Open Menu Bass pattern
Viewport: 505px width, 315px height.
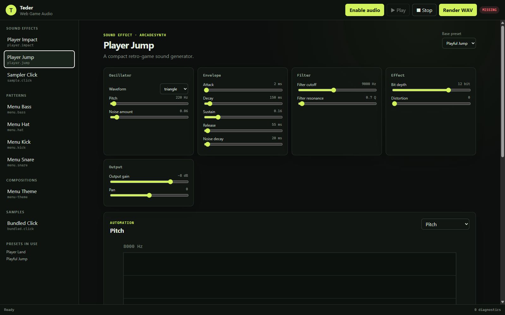click(x=39, y=109)
